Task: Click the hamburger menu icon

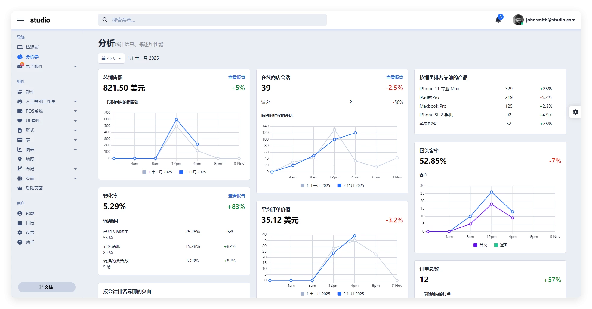Action: click(20, 20)
